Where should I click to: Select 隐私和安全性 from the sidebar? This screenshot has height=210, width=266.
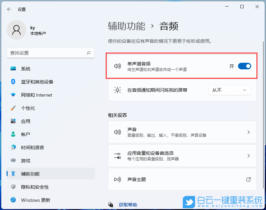click(x=13, y=187)
